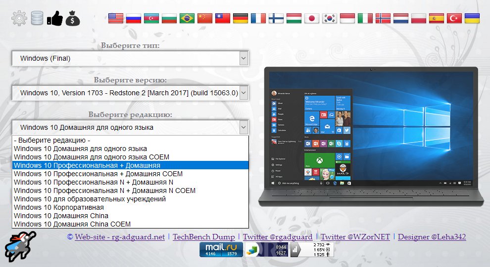Choose 'Windows 10 Домашняя для одного языка' in the list
Screen dimensions: 490x267
pos(130,149)
